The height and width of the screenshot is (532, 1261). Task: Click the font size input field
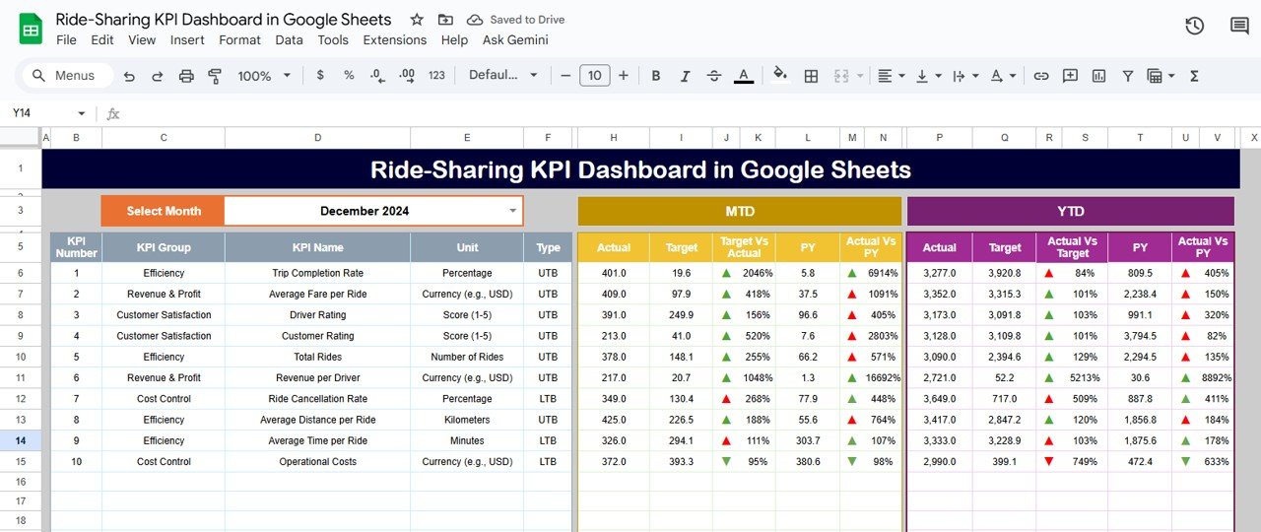594,76
